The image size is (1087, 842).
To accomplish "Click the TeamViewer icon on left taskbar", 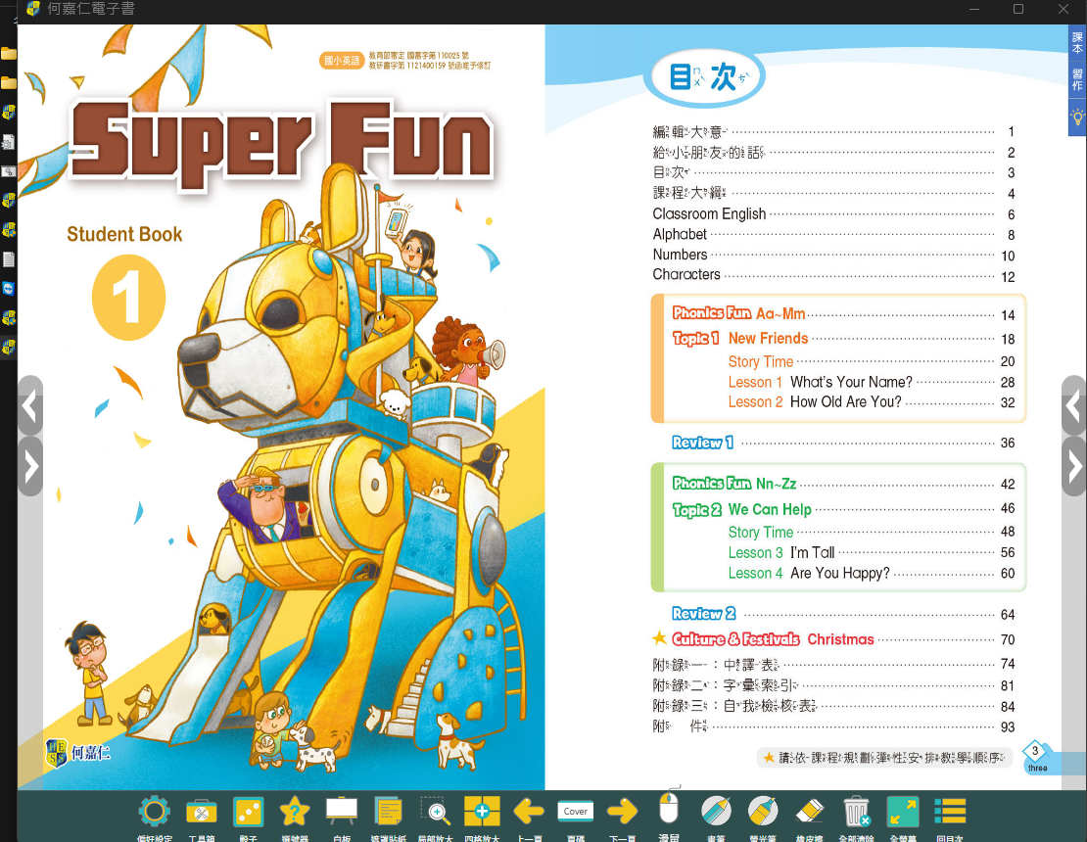I will [x=8, y=288].
